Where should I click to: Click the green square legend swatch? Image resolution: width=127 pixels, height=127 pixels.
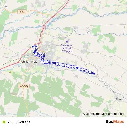pos(4,122)
